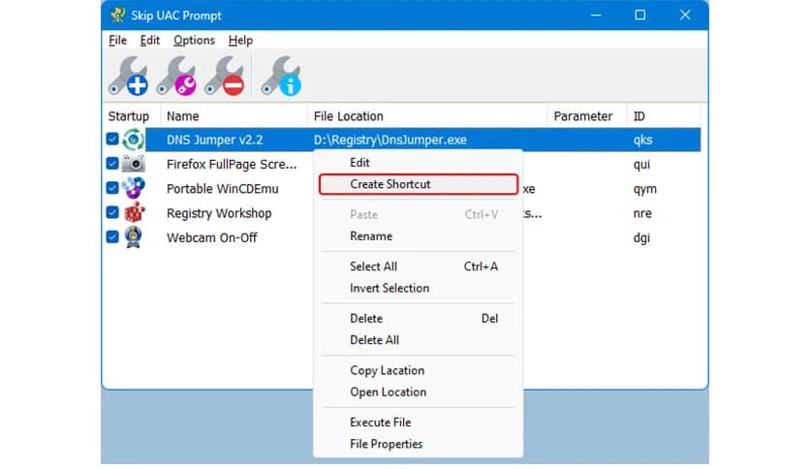This screenshot has width=810, height=469.
Task: Sort by the Startup column header
Action: 131,116
